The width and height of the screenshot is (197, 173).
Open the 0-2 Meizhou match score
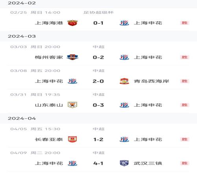pos(98,57)
